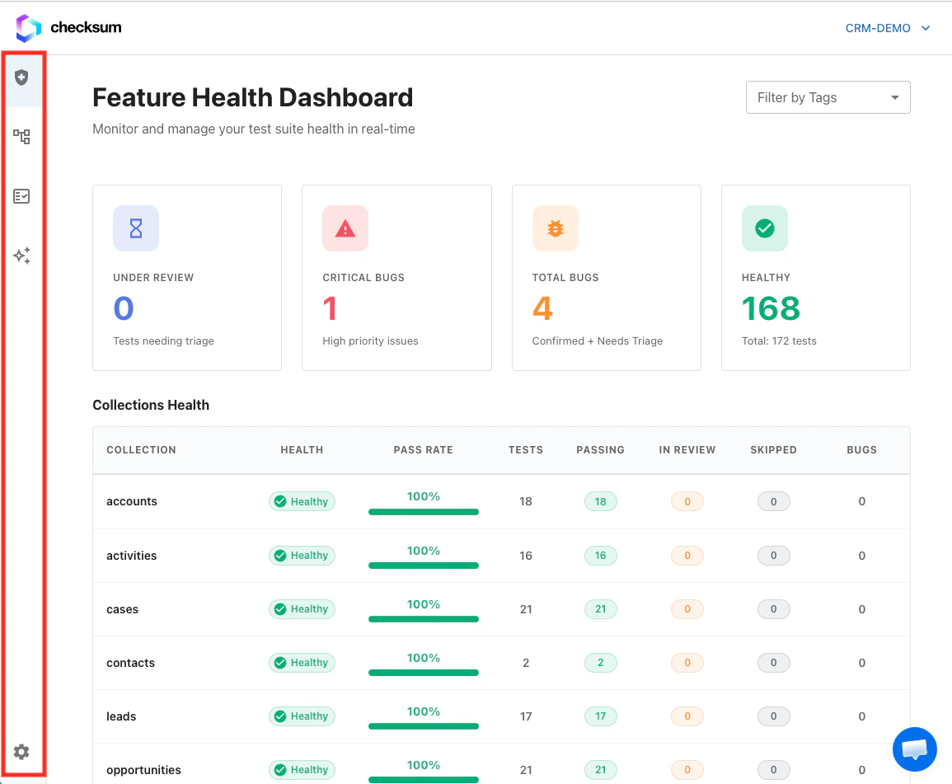Viewport: 952px width, 784px height.
Task: Open the Filter by Tags dropdown
Action: 828,97
